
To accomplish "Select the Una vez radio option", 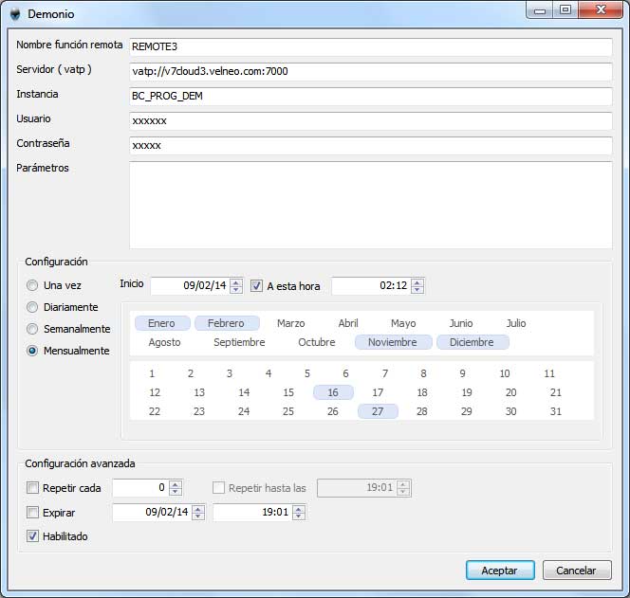I will [32, 285].
